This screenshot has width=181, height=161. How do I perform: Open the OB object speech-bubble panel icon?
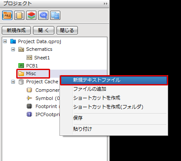click(x=43, y=15)
